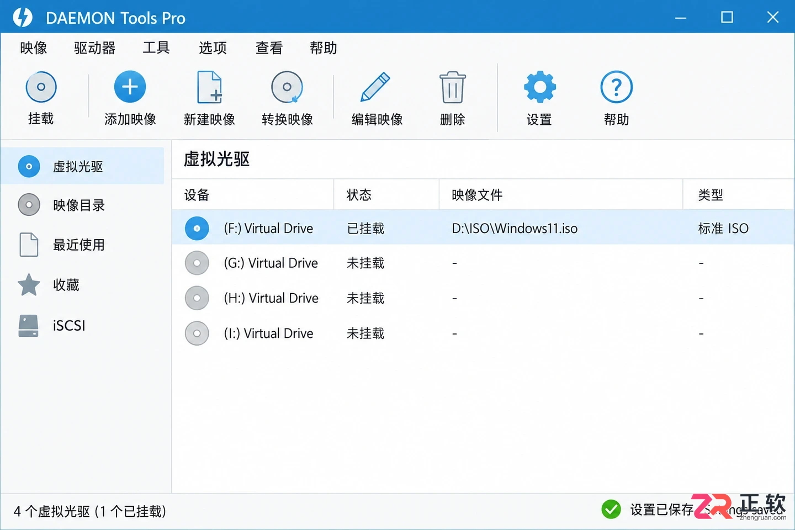Click the D:\ISO\Windows11.iso file path
This screenshot has width=795, height=530.
coord(515,229)
